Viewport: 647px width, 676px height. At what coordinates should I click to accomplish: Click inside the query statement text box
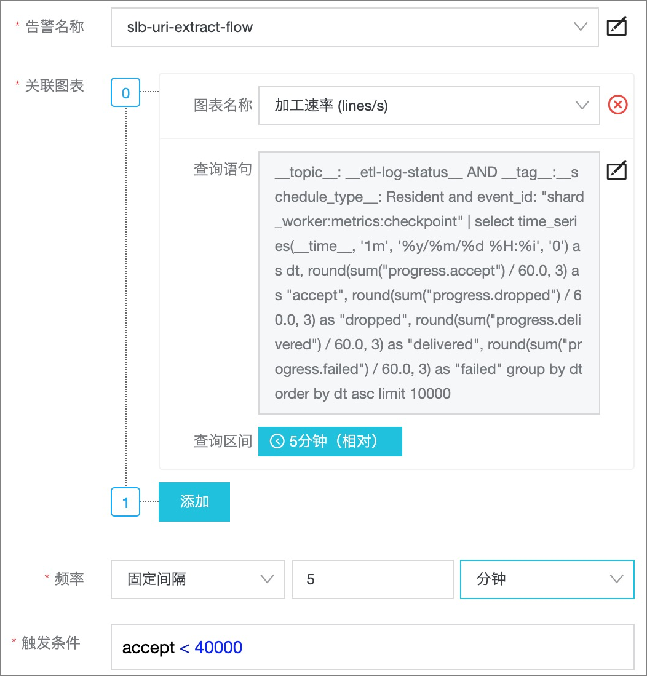pos(429,283)
